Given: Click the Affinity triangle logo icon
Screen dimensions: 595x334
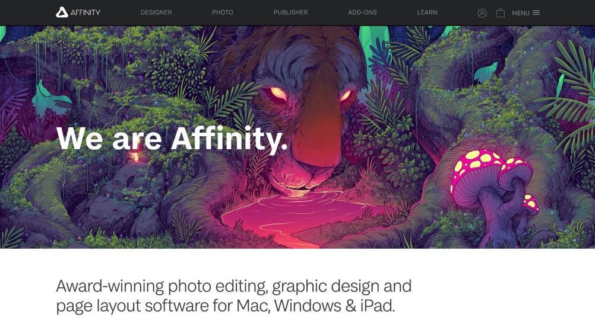Looking at the screenshot, I should click(x=62, y=12).
